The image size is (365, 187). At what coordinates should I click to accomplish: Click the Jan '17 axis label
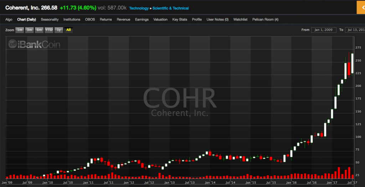click(x=332, y=183)
